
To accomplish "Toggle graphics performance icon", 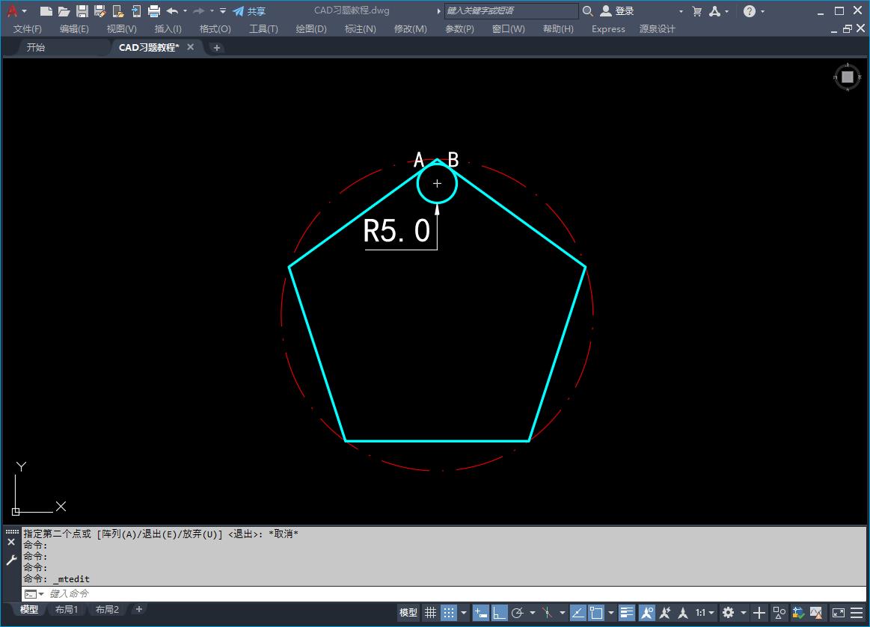I will point(816,613).
